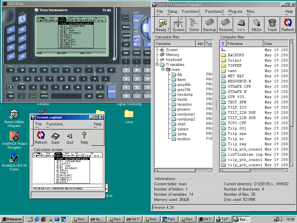Open the Functions menu in Screen capture window
Screen dimensions: 297x223
click(55, 124)
